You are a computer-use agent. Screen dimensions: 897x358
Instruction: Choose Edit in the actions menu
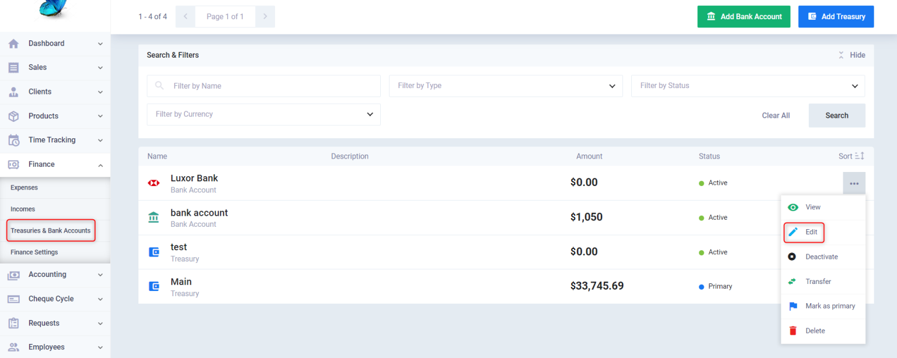[x=823, y=232]
